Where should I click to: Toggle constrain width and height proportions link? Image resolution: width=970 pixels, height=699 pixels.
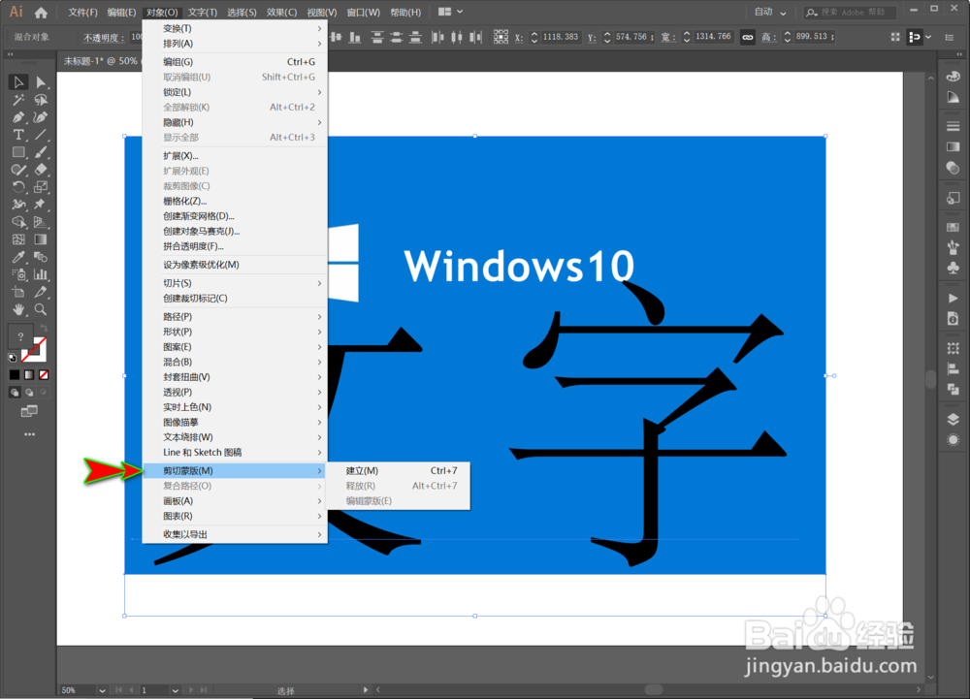coord(748,37)
